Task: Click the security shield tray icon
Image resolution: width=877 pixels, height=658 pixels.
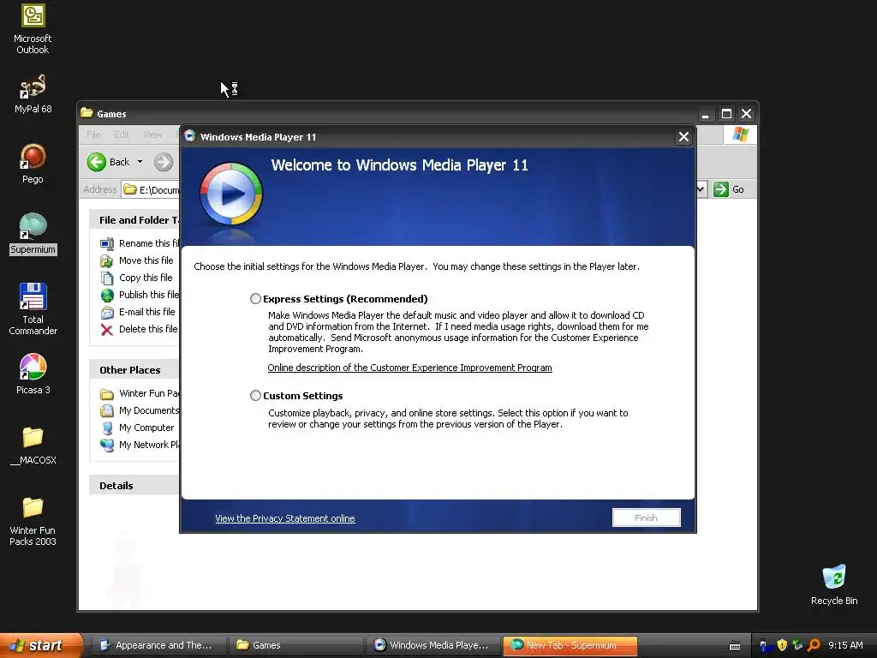Action: pyautogui.click(x=781, y=645)
